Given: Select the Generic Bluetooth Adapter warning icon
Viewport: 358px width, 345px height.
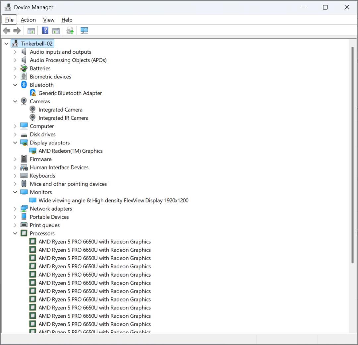Looking at the screenshot, I should pos(33,93).
